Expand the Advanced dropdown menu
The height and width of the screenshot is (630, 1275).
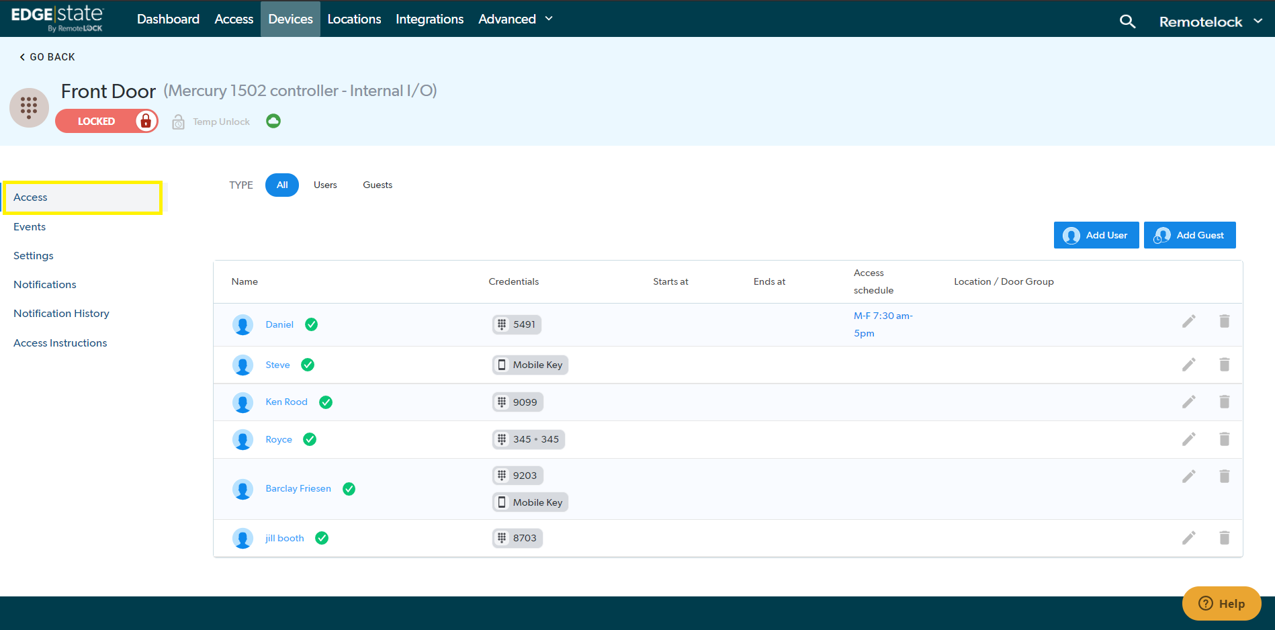point(515,19)
